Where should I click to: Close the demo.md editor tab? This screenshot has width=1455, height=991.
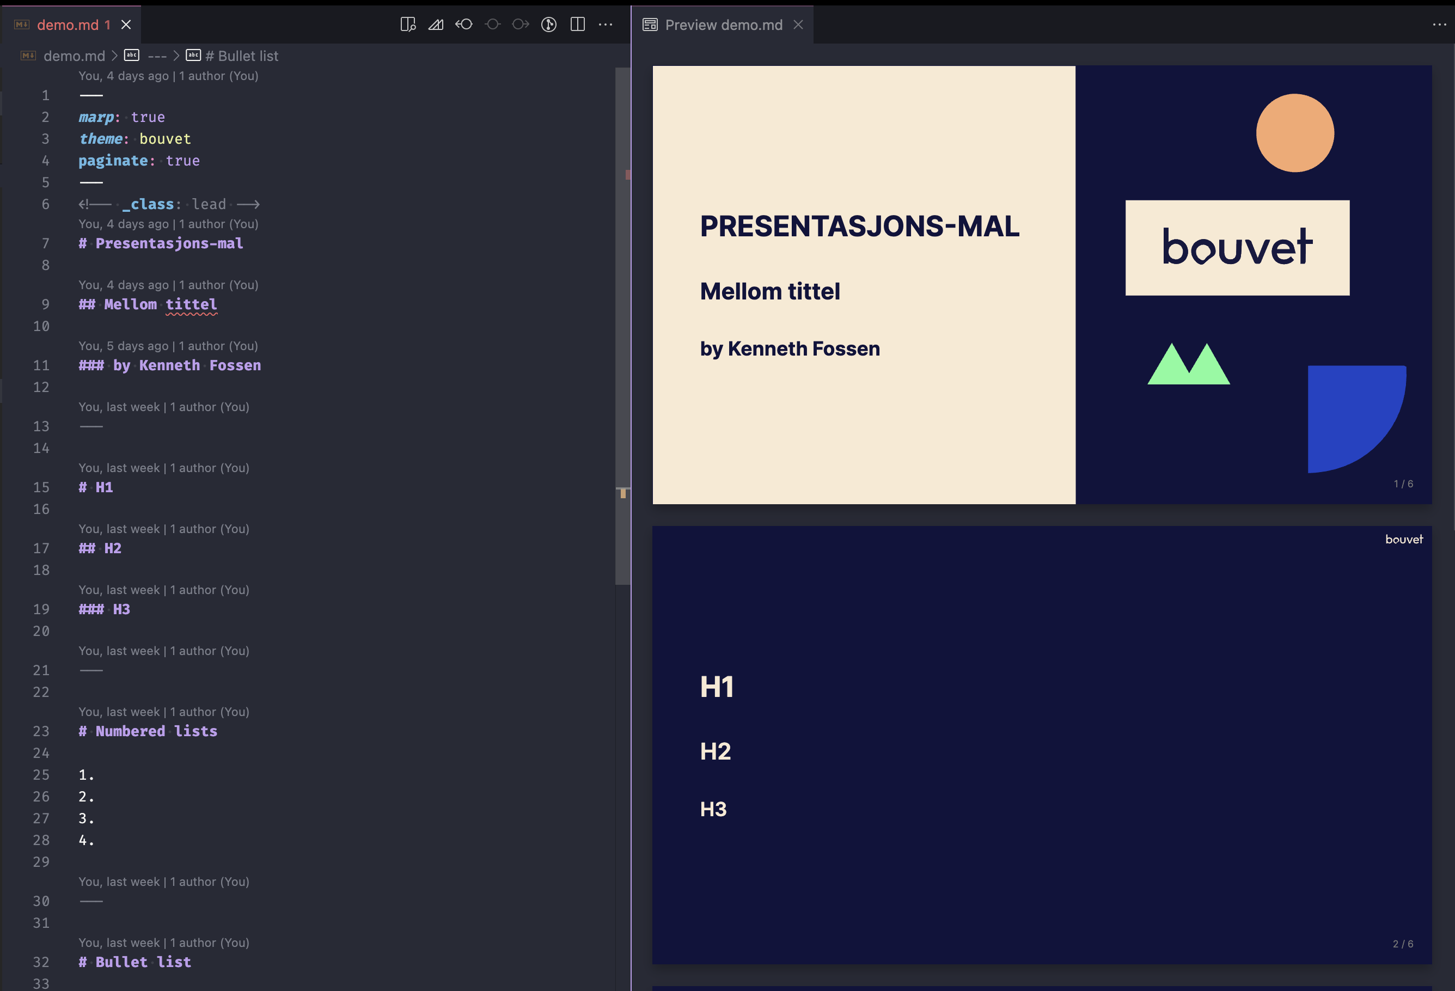tap(126, 25)
